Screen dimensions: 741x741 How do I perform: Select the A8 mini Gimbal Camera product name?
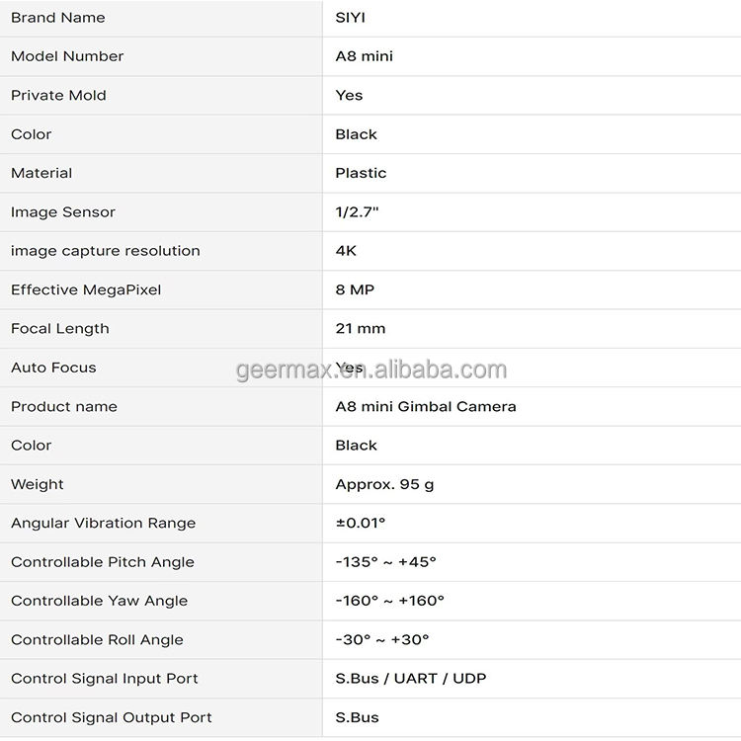pyautogui.click(x=426, y=406)
